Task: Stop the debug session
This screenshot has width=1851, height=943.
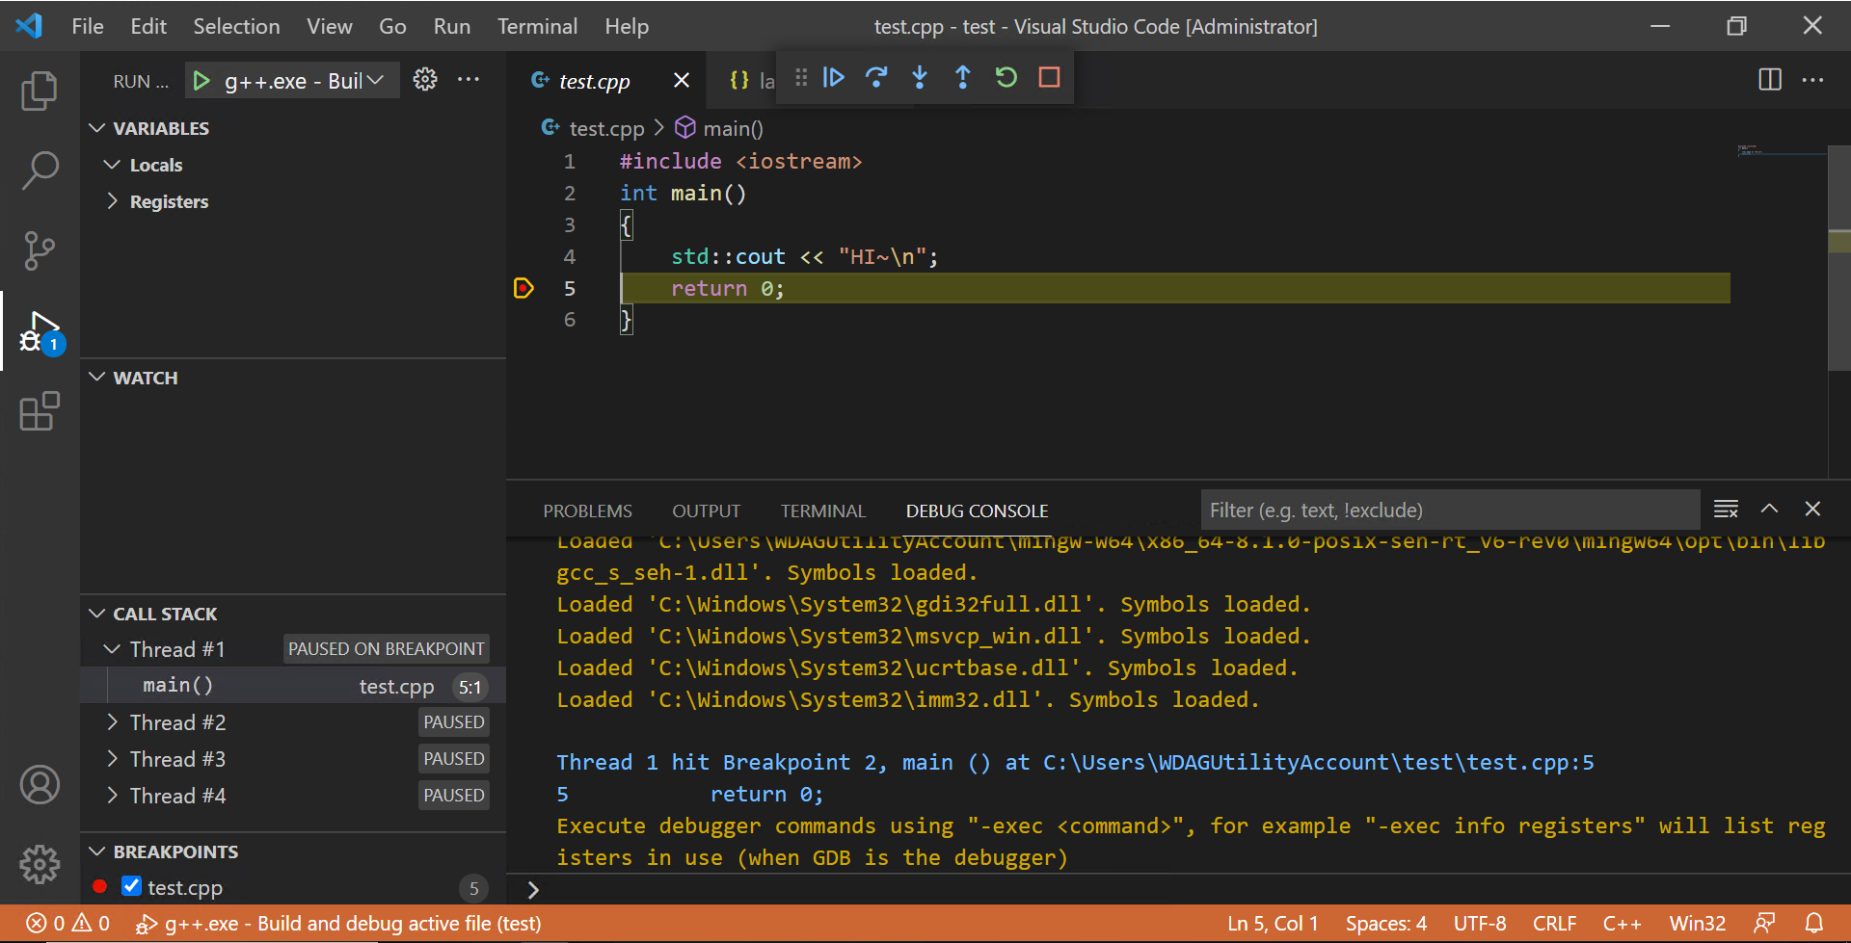Action: [x=1049, y=77]
